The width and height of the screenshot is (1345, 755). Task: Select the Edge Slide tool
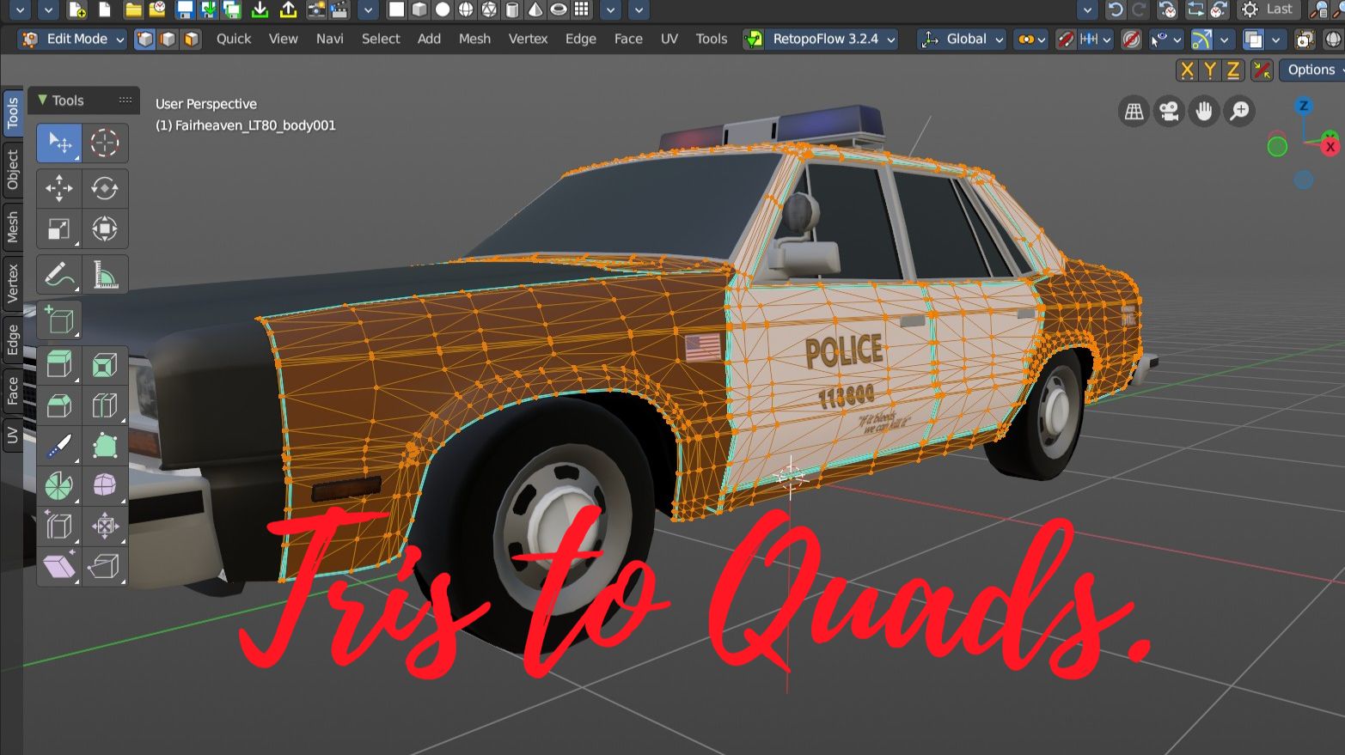[59, 527]
